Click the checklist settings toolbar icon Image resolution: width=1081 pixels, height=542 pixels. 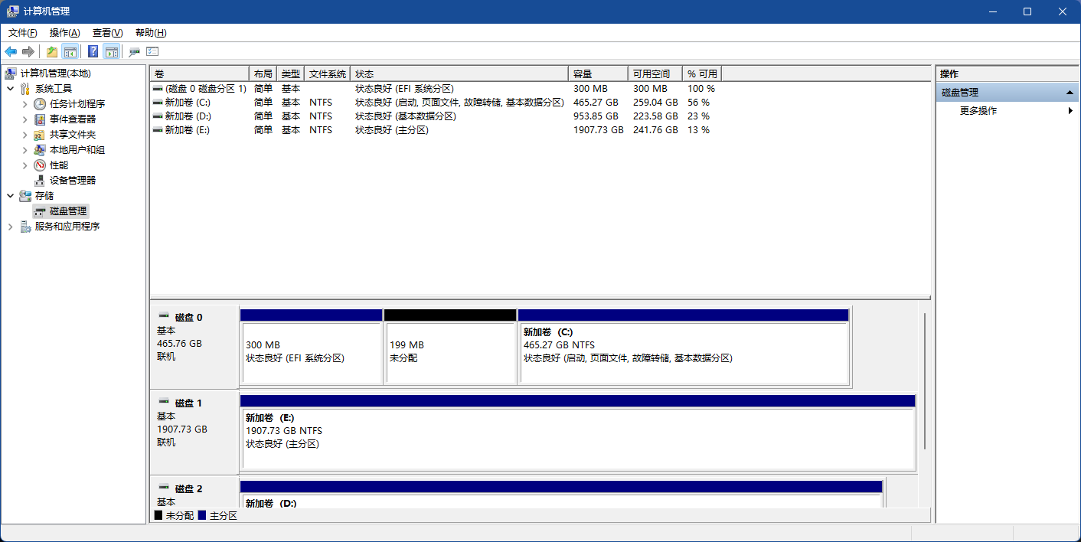152,51
